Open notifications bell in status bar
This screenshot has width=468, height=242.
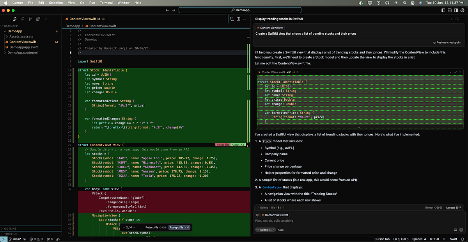pyautogui.click(x=463, y=239)
